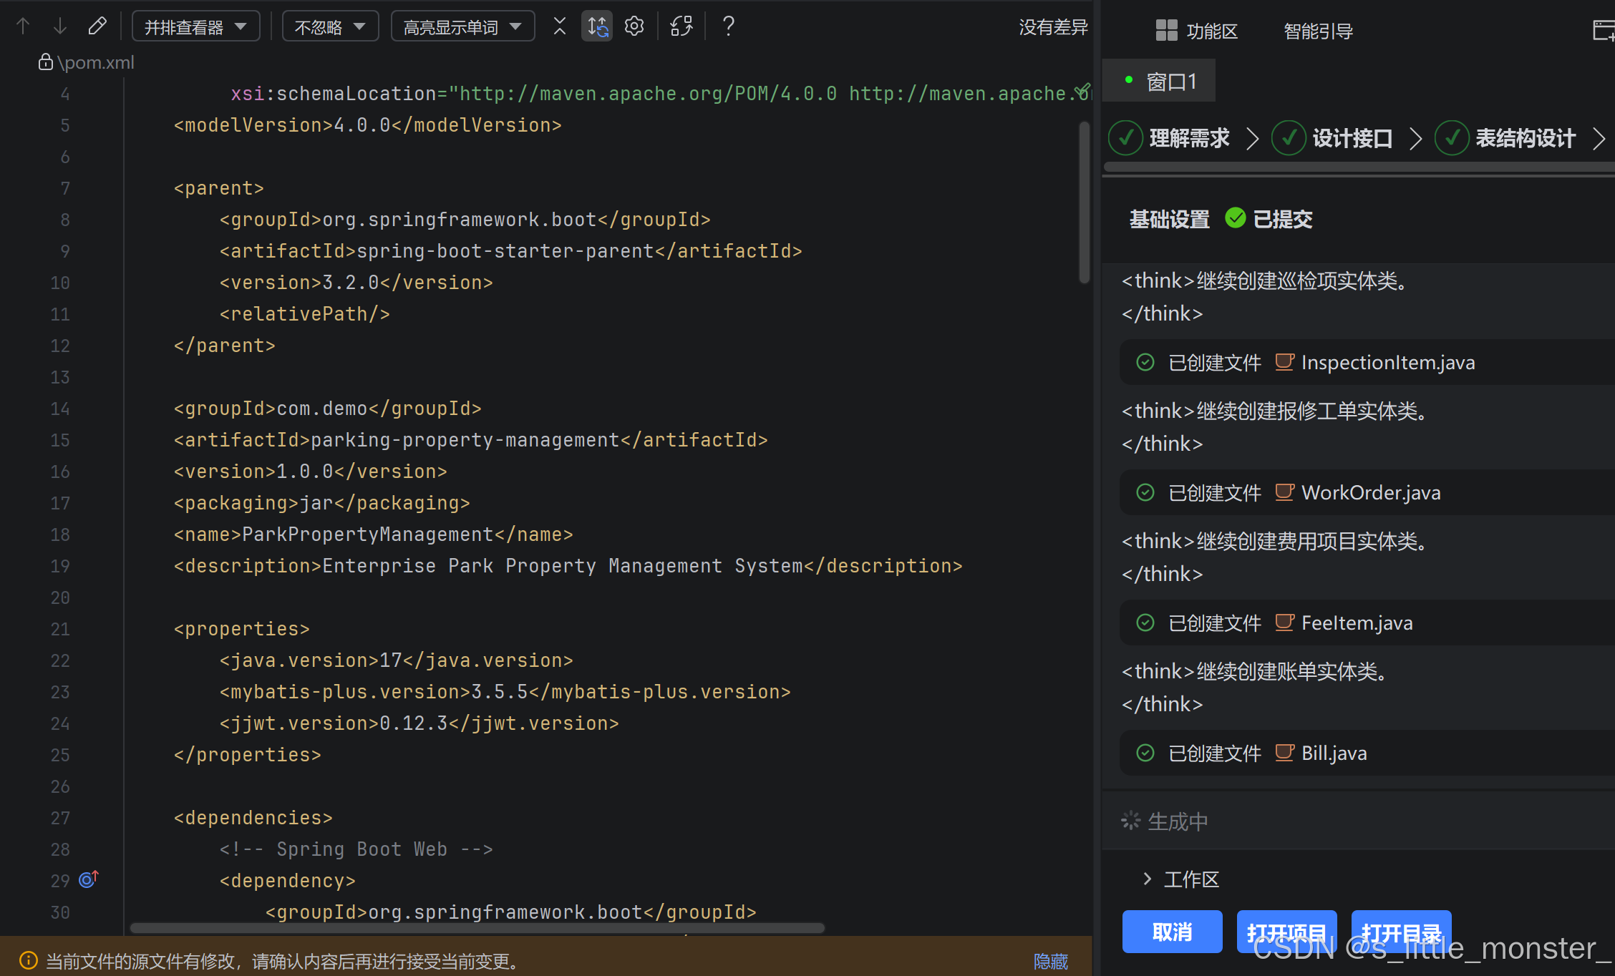Click the mybatis-plus.version 3.5.5 line
This screenshot has height=976, width=1615.
pos(505,692)
